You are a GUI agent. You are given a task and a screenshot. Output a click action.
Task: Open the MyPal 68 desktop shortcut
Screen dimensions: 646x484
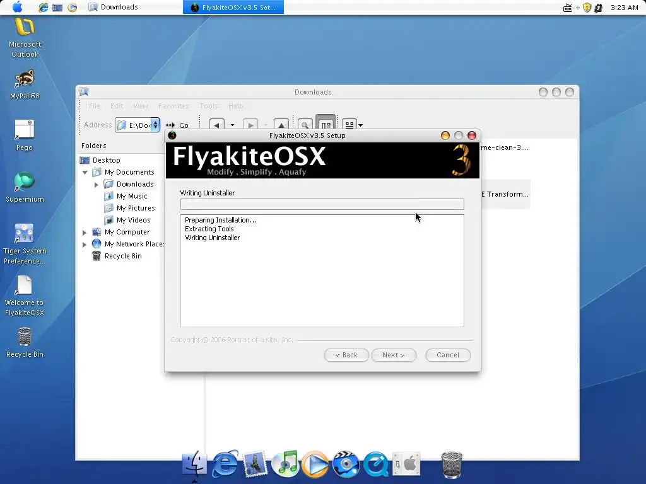(25, 85)
